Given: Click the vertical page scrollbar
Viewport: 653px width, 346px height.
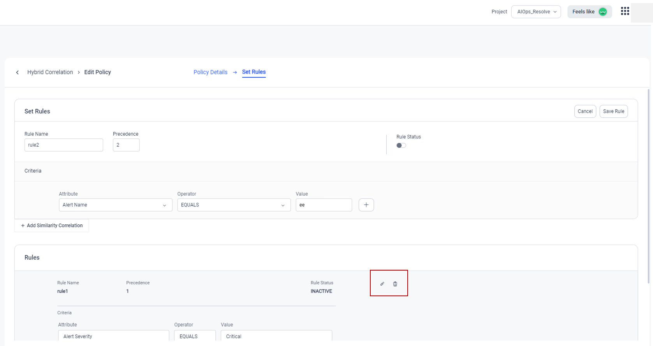Looking at the screenshot, I should [x=648, y=187].
